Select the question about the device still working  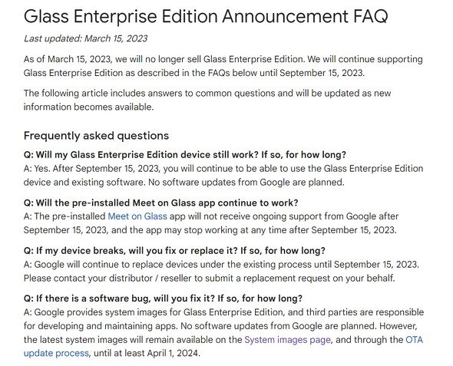coord(184,155)
